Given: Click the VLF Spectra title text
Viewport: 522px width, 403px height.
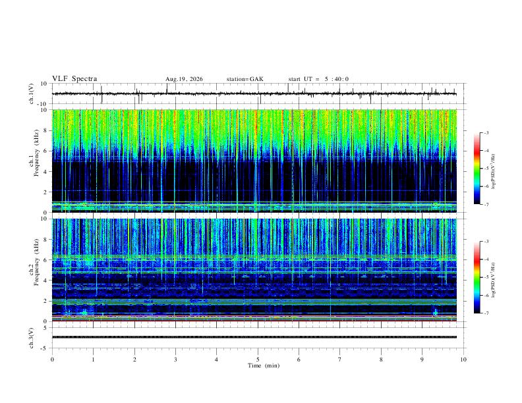Looking at the screenshot, I should (74, 79).
